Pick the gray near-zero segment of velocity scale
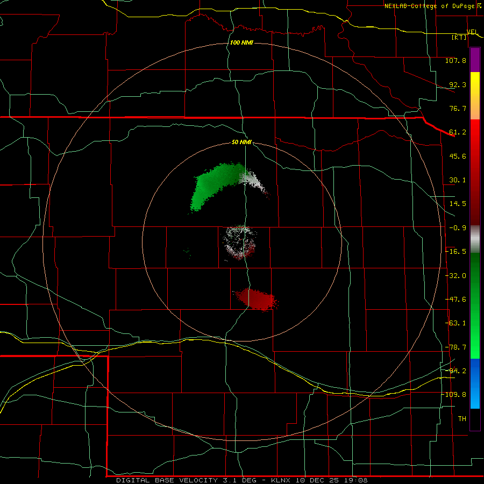 (475, 239)
